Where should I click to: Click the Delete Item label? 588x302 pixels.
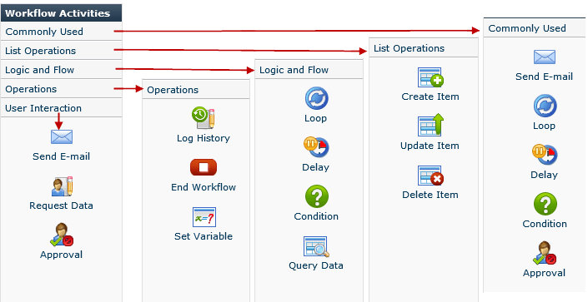click(430, 195)
